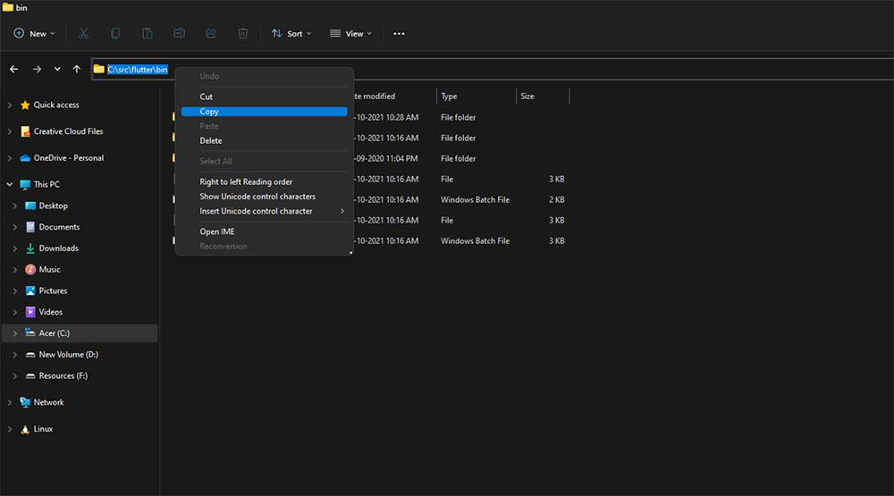The width and height of the screenshot is (894, 496).
Task: Click the toolbar Paste clipboard icon
Action: click(x=147, y=33)
